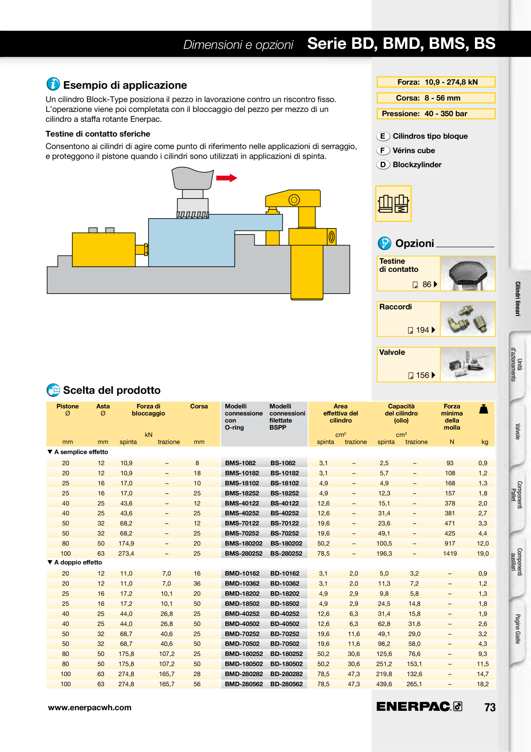The width and height of the screenshot is (531, 752).
Task: Select model BD-70502
Action: click(285, 644)
